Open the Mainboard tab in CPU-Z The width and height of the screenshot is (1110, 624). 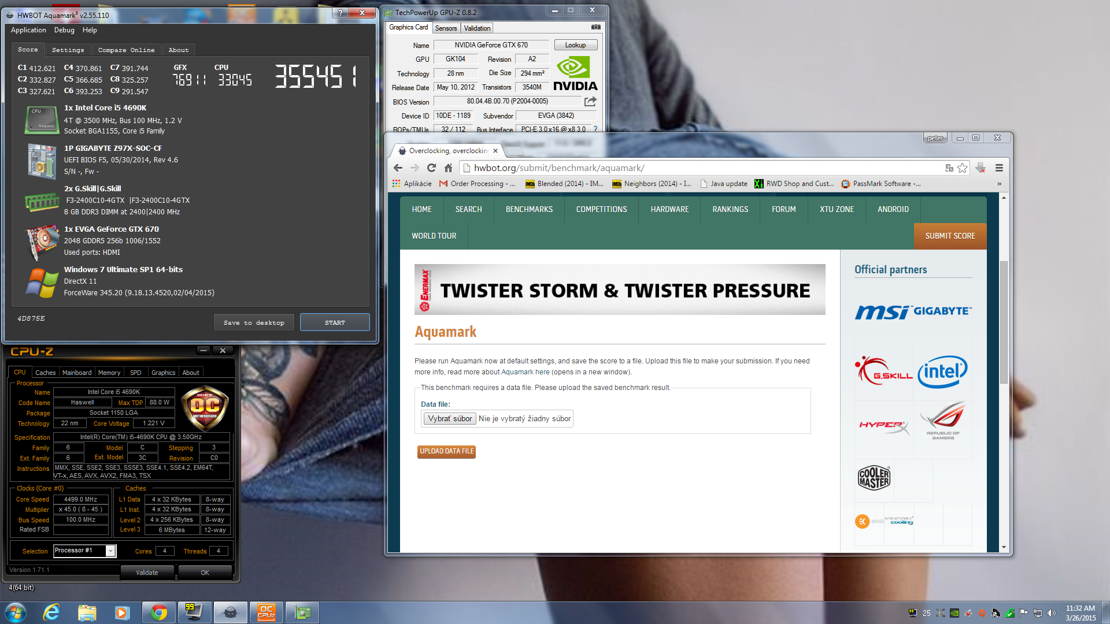point(77,373)
